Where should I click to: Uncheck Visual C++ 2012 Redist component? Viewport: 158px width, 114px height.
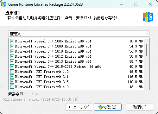[x=12, y=56]
